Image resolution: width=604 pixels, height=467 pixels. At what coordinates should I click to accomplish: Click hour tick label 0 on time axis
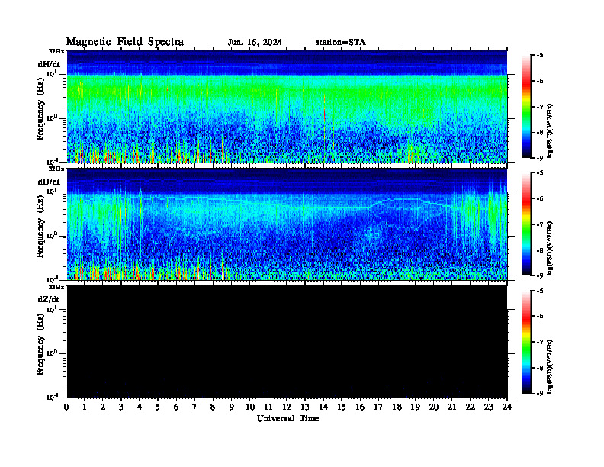coord(66,407)
